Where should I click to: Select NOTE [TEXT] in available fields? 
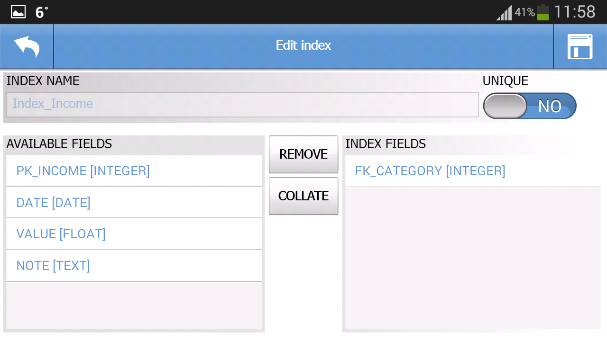click(53, 265)
